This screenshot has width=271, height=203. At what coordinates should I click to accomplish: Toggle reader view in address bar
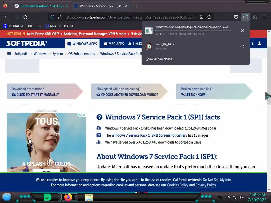pyautogui.click(x=201, y=17)
